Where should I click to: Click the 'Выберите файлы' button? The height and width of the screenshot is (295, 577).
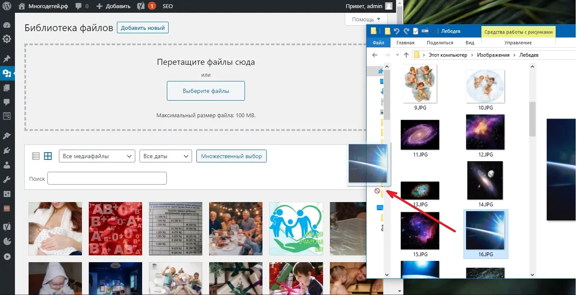[206, 91]
